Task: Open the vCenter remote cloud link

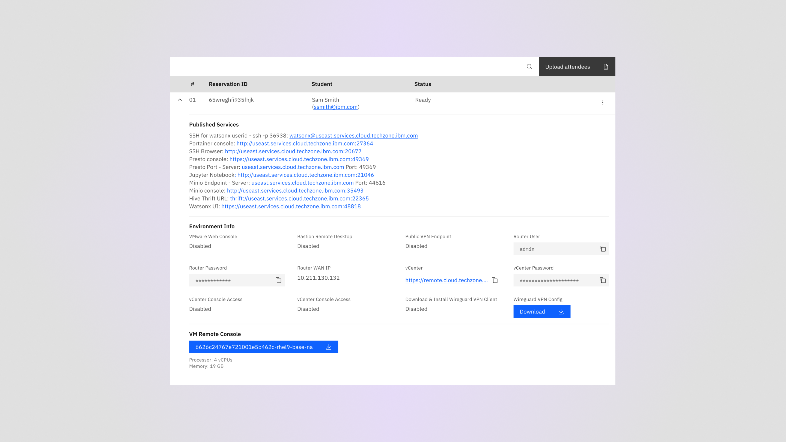Action: point(446,280)
